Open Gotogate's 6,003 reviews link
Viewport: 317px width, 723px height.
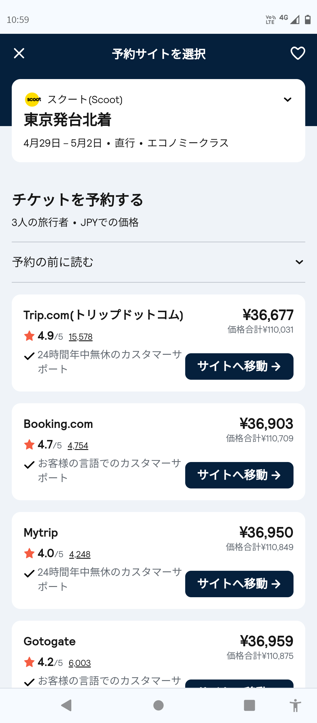pyautogui.click(x=80, y=663)
